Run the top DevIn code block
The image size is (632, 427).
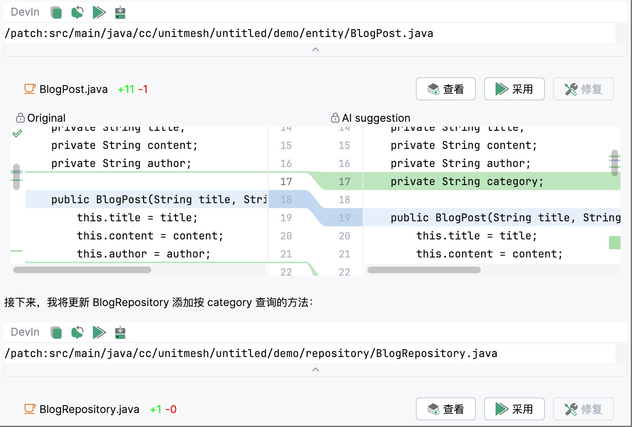[x=99, y=12]
